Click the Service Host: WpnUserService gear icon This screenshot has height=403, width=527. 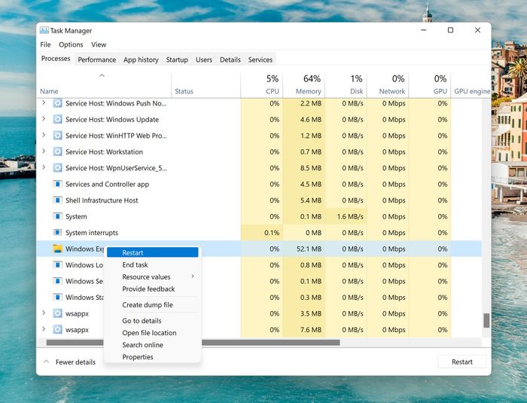tap(58, 168)
